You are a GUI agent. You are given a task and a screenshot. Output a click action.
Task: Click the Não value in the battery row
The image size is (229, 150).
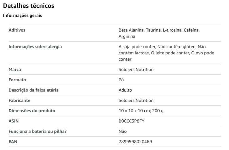(123, 132)
